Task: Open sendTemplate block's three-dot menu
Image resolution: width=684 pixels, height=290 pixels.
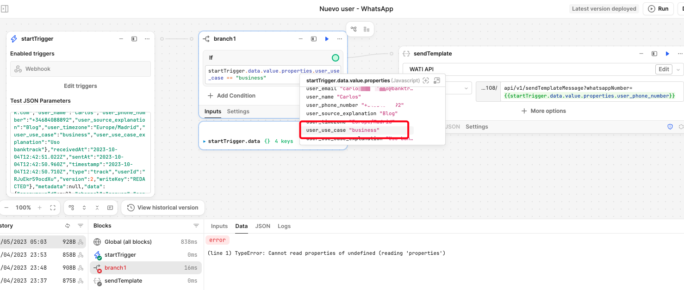Action: click(680, 54)
